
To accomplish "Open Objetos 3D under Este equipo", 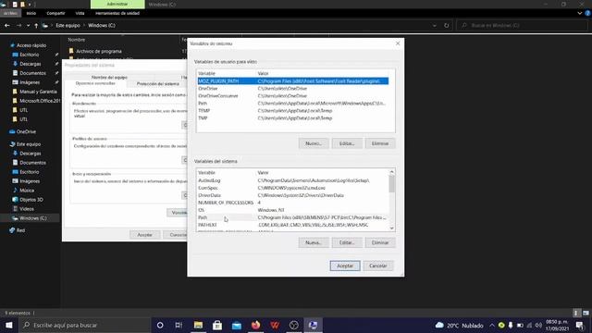I will pos(31,200).
